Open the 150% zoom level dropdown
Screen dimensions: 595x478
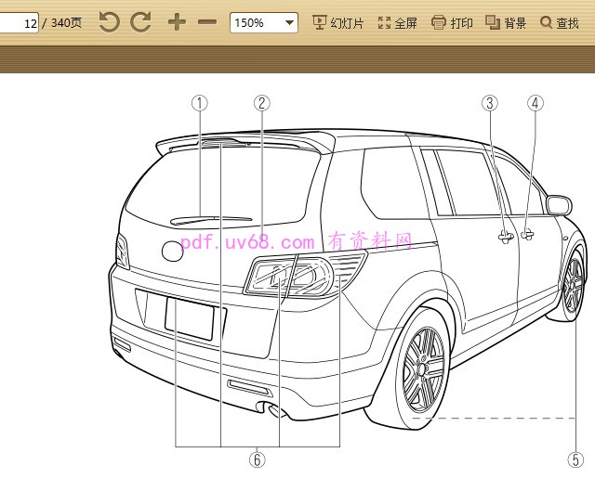[264, 22]
